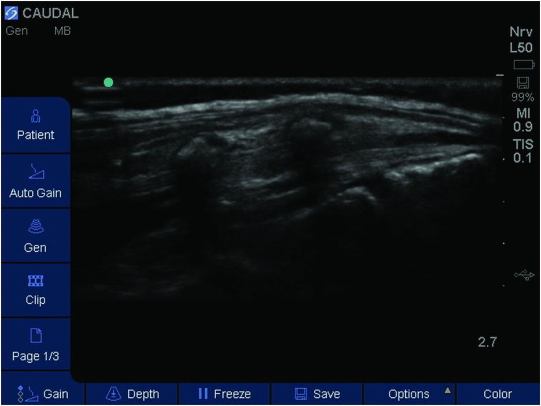Toggle Color Doppler mode on
Viewport: 541px width, 406px height.
[497, 394]
